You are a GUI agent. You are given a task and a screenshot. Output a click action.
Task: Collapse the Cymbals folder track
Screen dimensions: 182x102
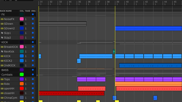coord(0,75)
